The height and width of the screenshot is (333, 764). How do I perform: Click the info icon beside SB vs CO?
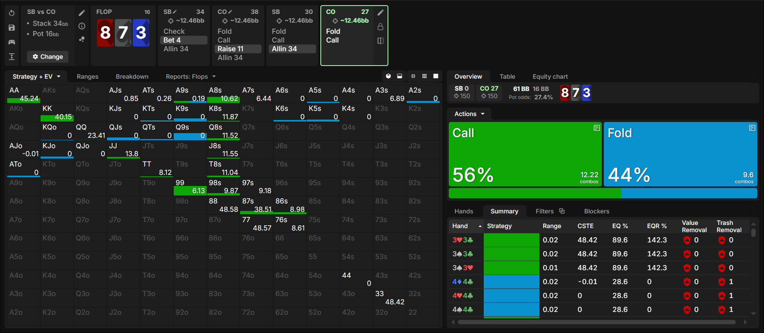pos(82,26)
